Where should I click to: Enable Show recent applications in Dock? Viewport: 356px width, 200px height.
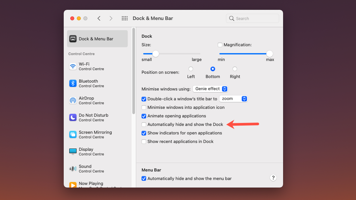[x=144, y=141]
